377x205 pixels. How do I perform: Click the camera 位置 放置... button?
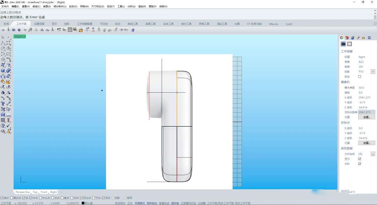367,117
